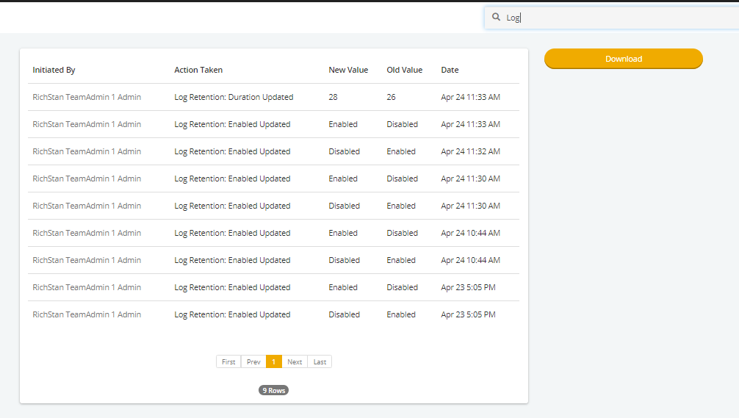739x418 pixels.
Task: Select page 1 in pagination
Action: coord(274,362)
